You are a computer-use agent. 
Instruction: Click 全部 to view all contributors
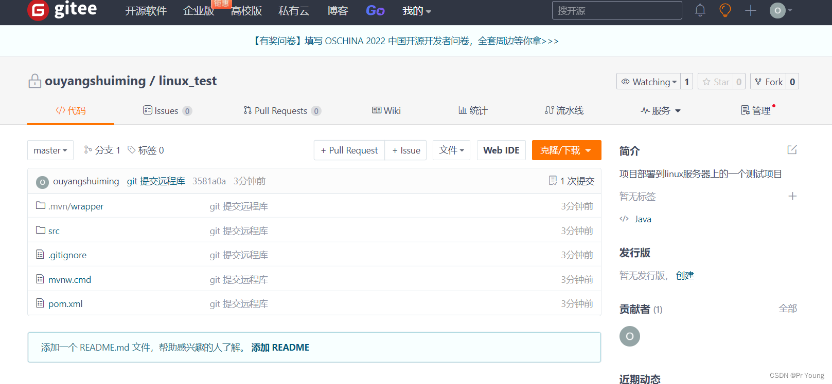click(788, 309)
